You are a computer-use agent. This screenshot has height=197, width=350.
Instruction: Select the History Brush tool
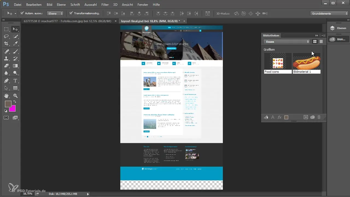(16, 58)
